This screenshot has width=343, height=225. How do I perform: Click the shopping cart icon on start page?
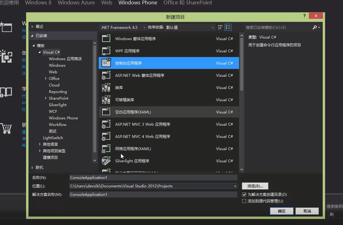coord(6,128)
